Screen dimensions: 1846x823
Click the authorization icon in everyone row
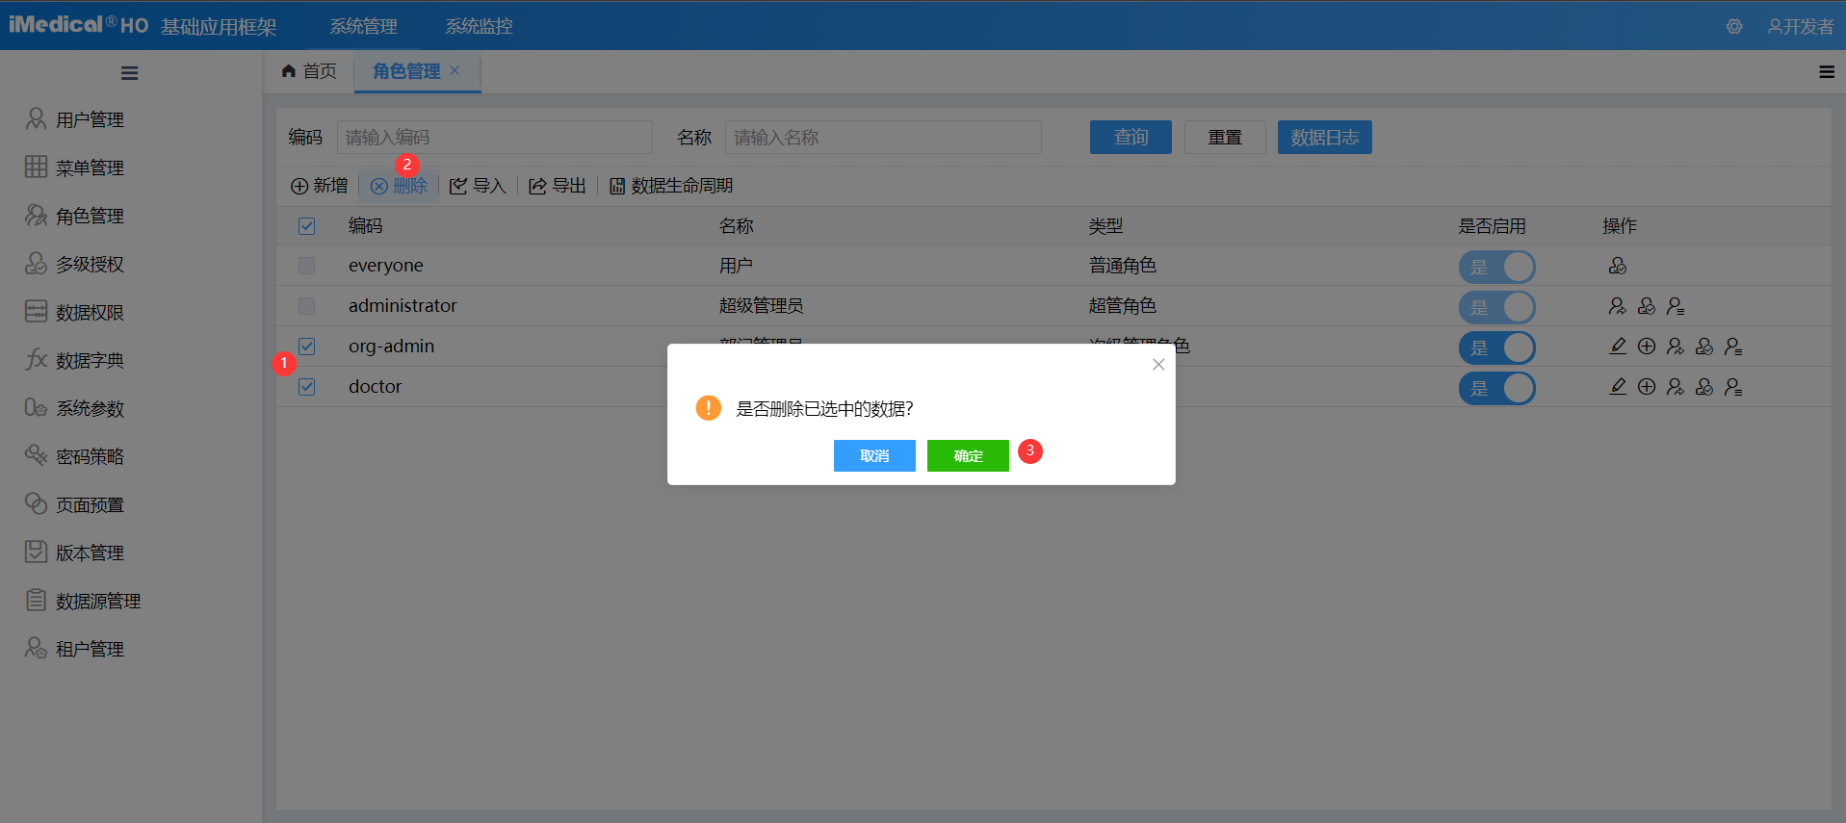(x=1618, y=266)
